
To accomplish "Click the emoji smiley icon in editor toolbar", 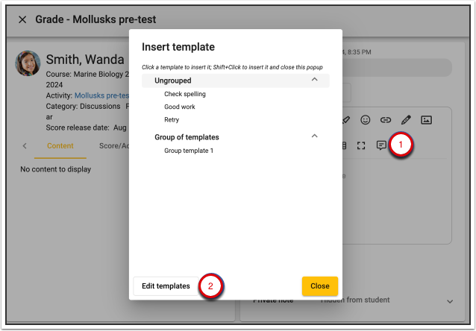I will 366,119.
